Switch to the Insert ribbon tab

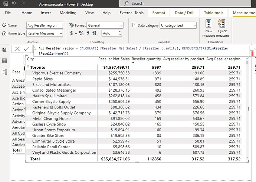coord(46,13)
